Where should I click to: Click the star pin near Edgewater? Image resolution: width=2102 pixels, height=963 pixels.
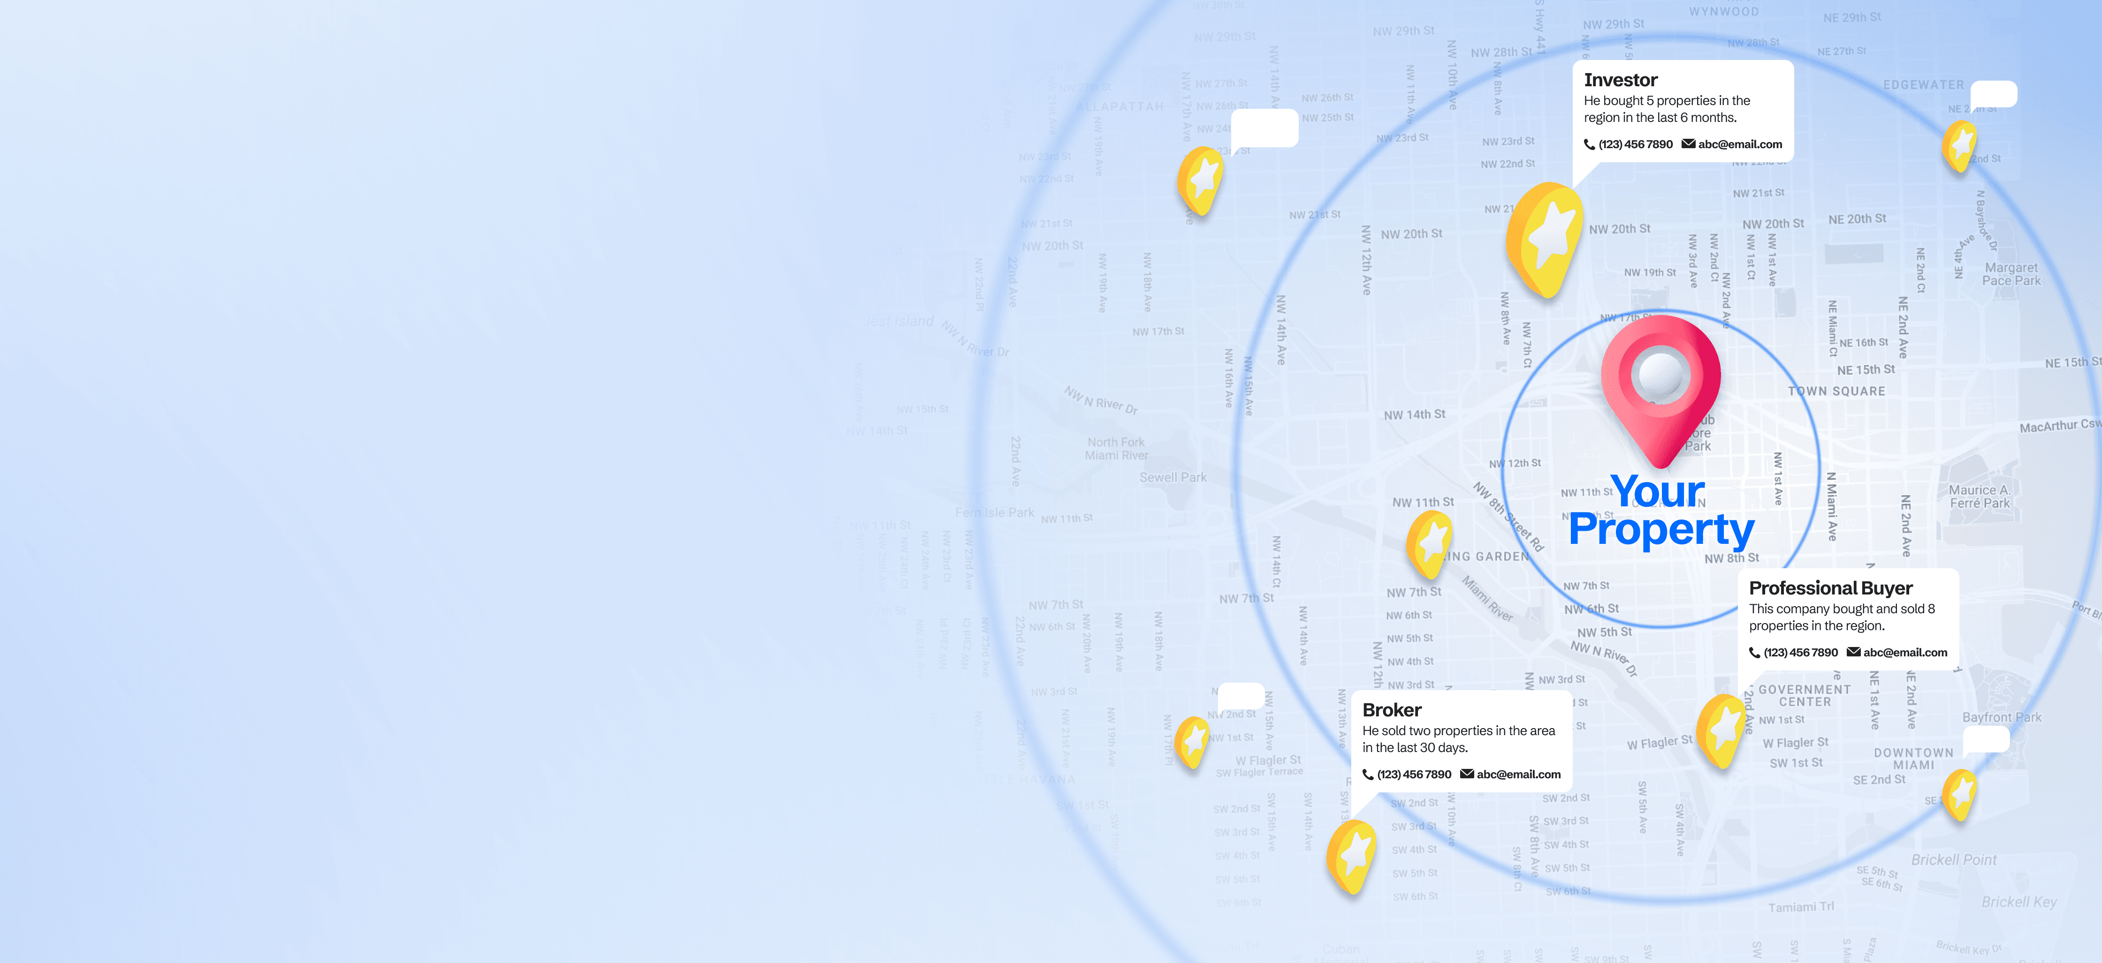point(1960,145)
